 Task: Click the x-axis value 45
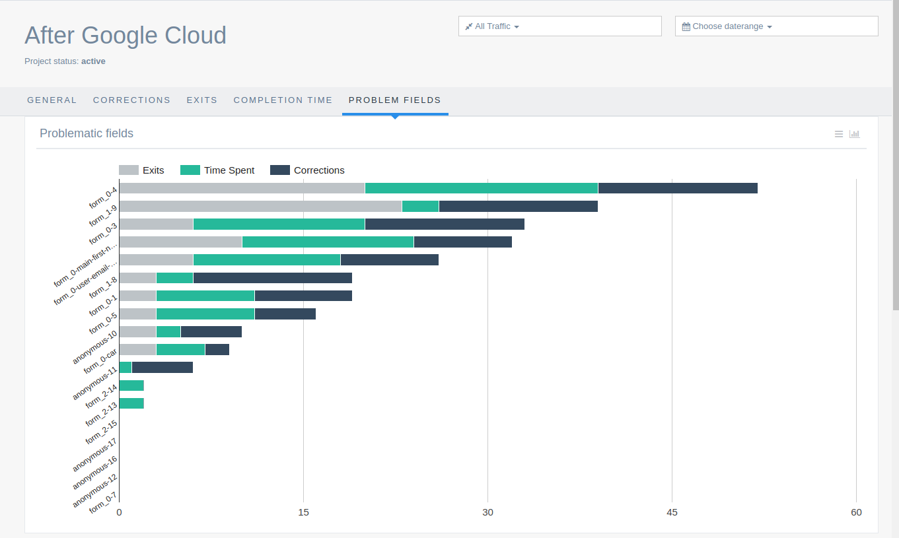point(672,513)
